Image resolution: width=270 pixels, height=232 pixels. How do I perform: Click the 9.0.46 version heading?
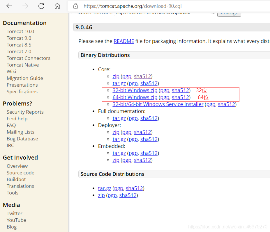(84, 28)
